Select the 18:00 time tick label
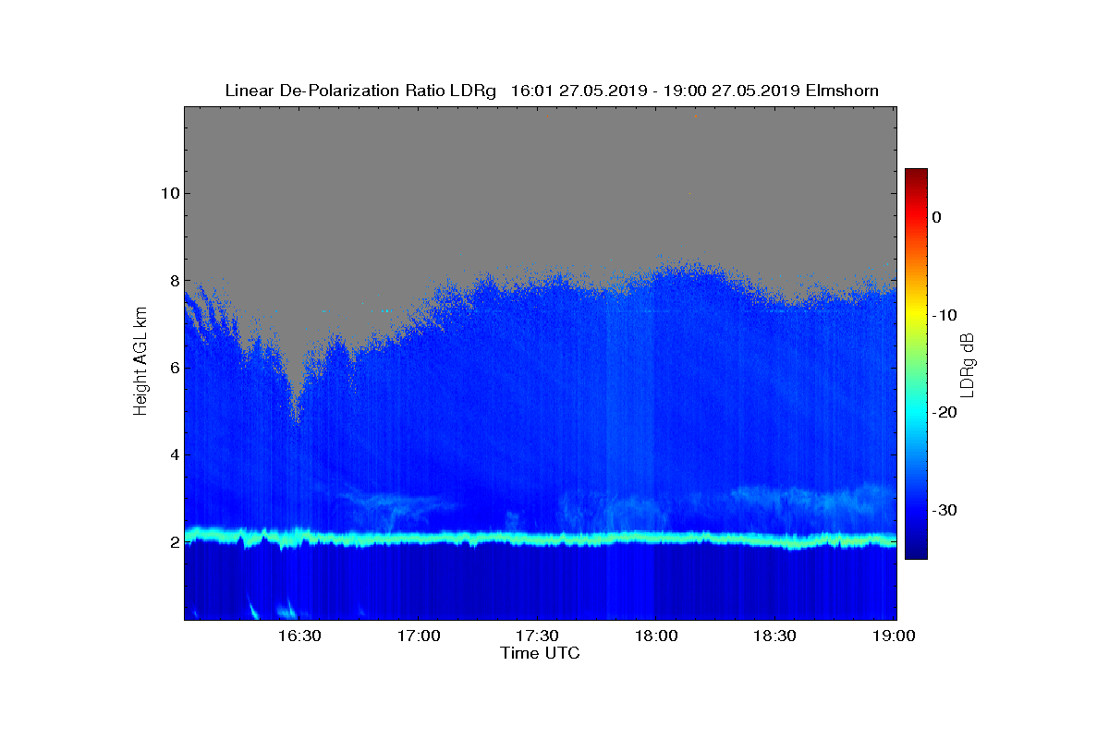The height and width of the screenshot is (739, 1109). pyautogui.click(x=655, y=636)
